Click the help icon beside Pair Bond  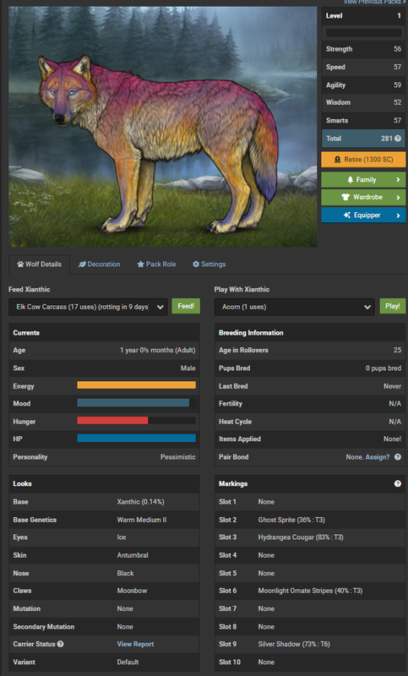click(x=398, y=457)
